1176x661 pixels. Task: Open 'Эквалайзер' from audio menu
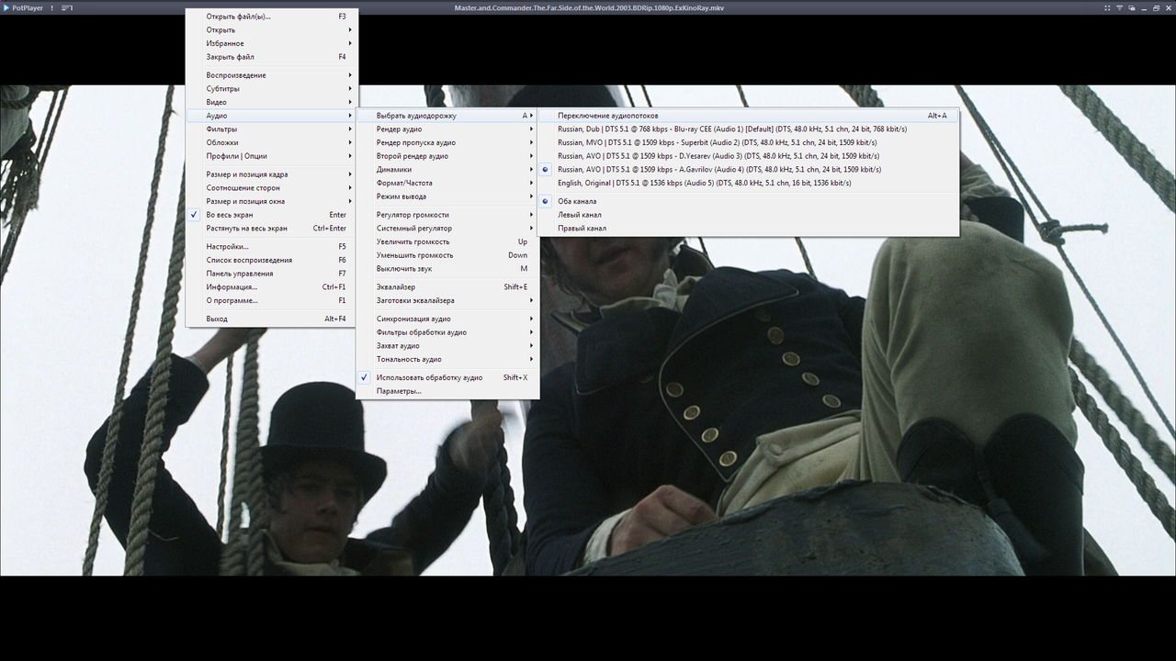click(447, 286)
